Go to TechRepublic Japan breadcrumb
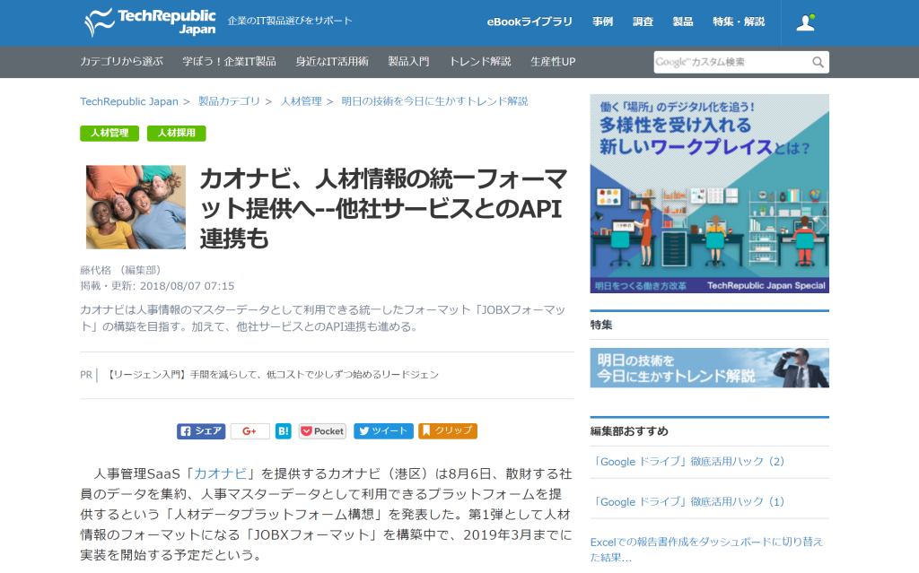Viewport: 919px width, 573px height. 129,101
